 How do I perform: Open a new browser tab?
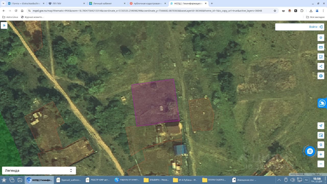212,4
